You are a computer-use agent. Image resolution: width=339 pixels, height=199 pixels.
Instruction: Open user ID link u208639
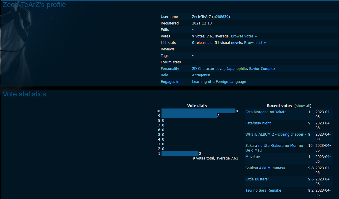tap(221, 17)
